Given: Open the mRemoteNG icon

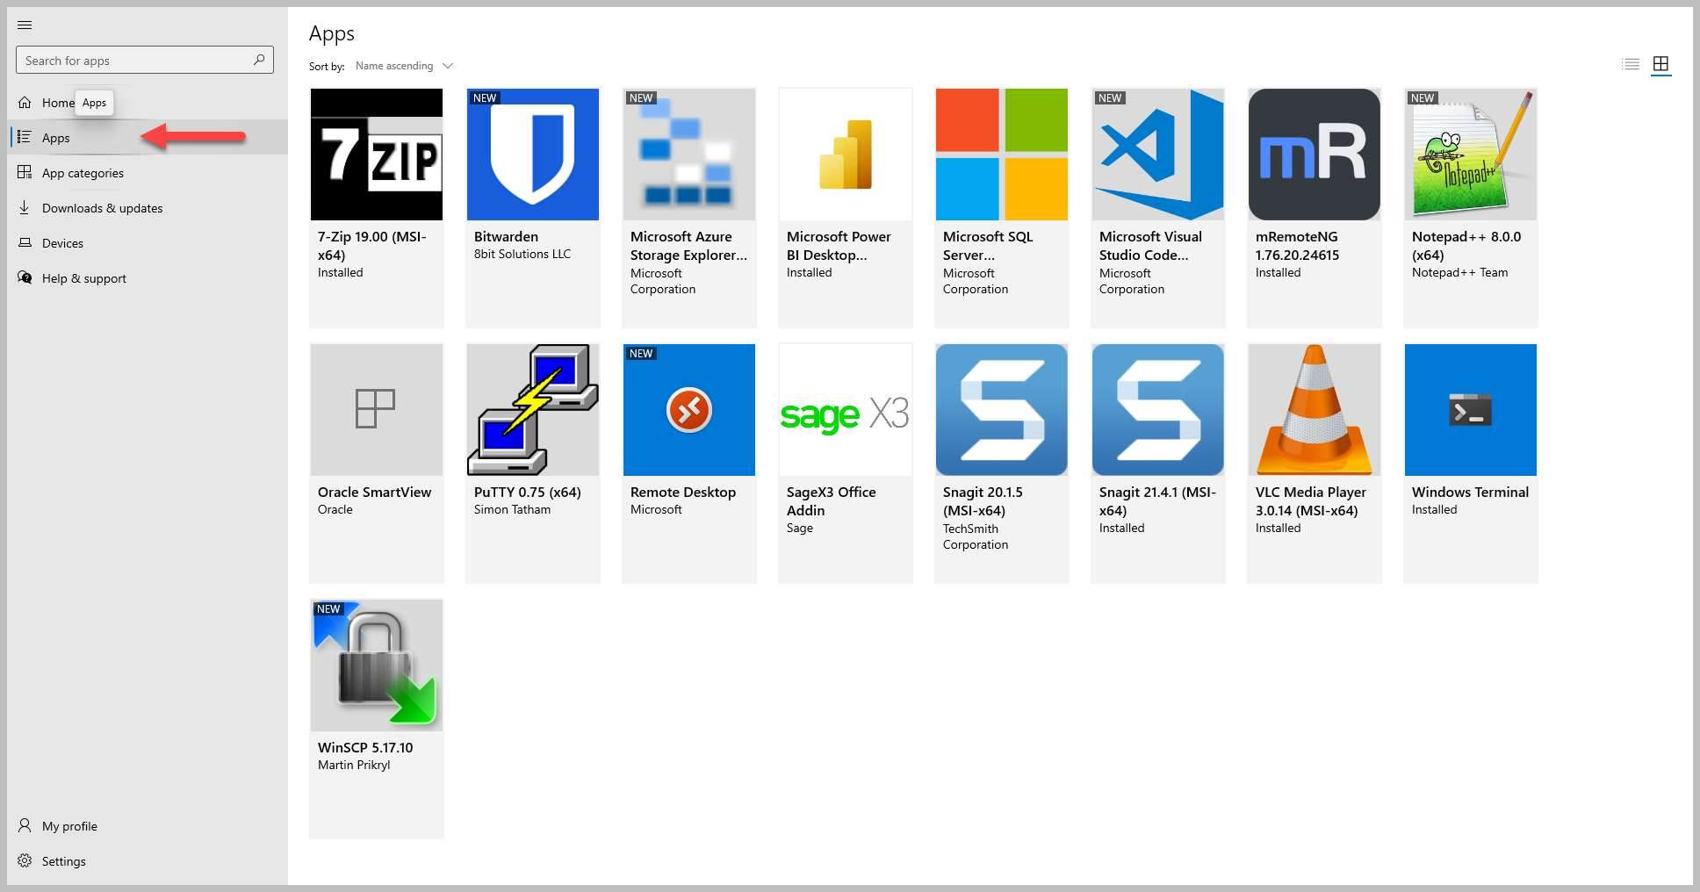Looking at the screenshot, I should [x=1315, y=155].
